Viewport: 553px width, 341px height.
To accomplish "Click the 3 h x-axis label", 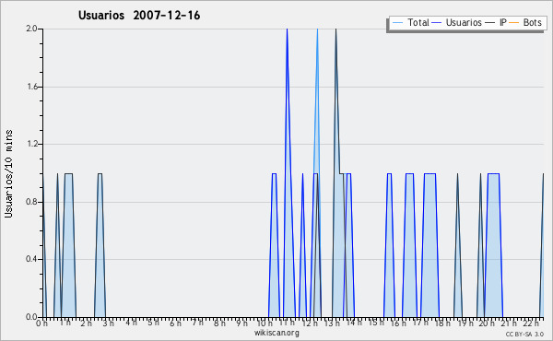I will [108, 323].
